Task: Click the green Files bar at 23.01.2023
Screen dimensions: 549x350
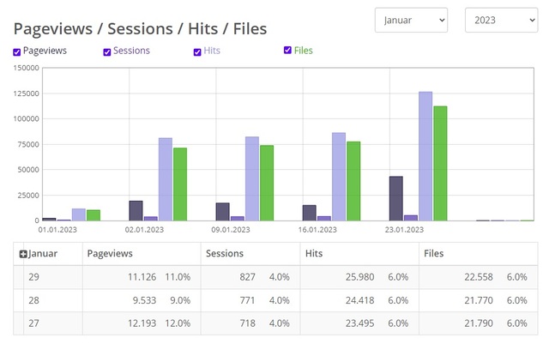Action: [440, 163]
